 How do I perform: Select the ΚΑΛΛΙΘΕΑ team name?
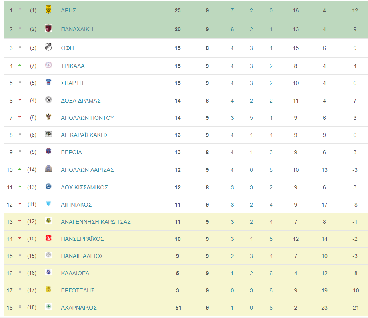[75, 273]
